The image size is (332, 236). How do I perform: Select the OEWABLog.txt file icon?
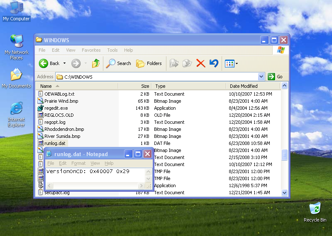tap(40, 94)
